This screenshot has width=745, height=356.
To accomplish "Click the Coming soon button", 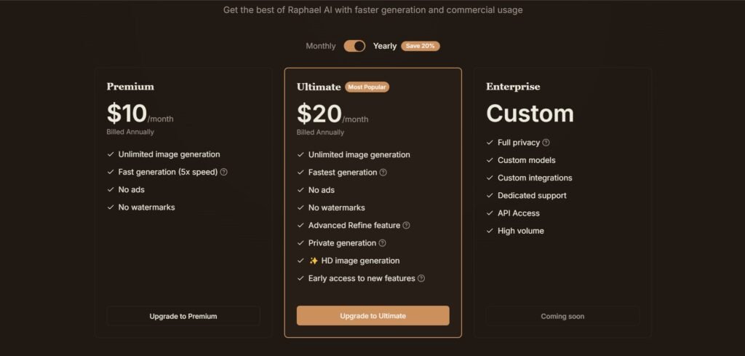I will point(562,316).
